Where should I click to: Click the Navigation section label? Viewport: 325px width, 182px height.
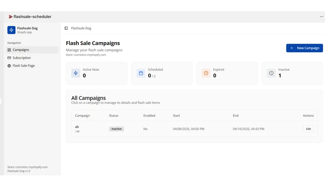[14, 43]
